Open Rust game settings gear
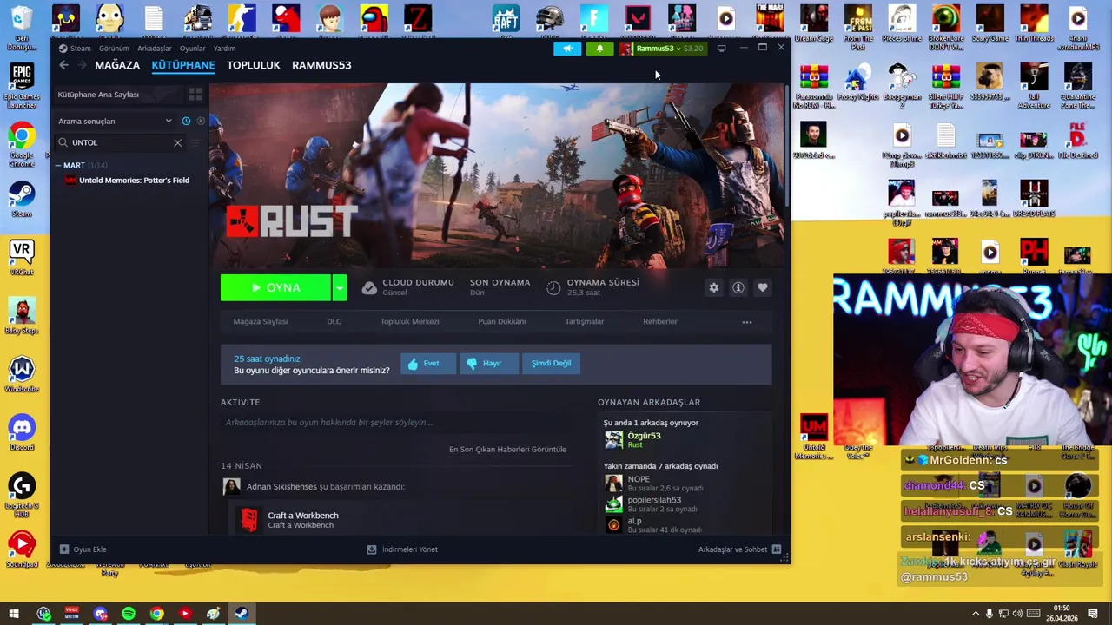Viewport: 1112px width, 625px height. click(714, 287)
